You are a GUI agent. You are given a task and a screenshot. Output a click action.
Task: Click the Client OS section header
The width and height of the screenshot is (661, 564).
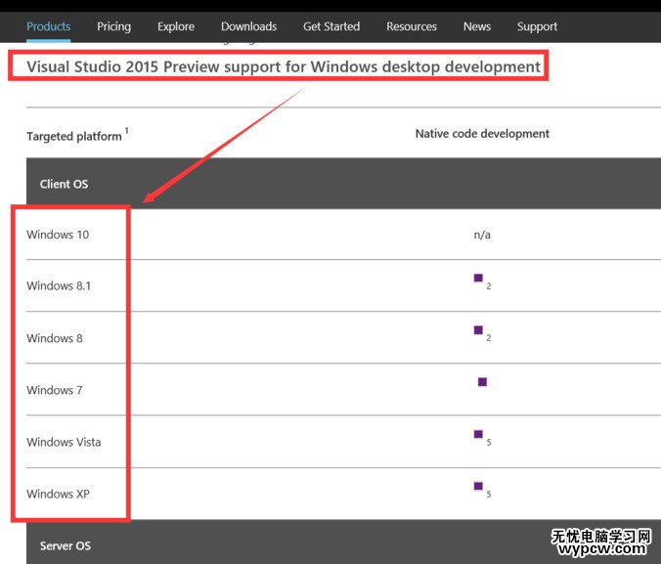[x=65, y=184]
